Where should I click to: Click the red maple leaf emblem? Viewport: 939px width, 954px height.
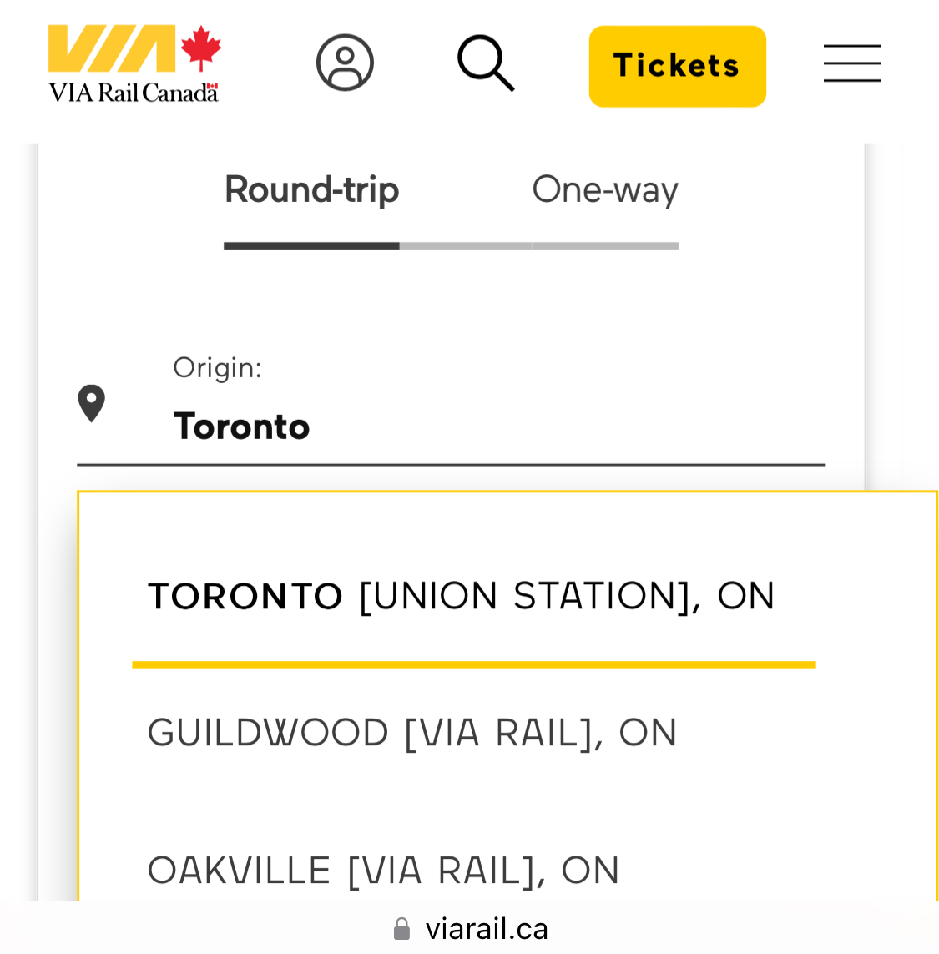click(201, 48)
